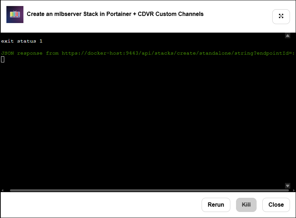This screenshot has height=218, width=296.
Task: Close the action output dialog
Action: tap(276, 205)
